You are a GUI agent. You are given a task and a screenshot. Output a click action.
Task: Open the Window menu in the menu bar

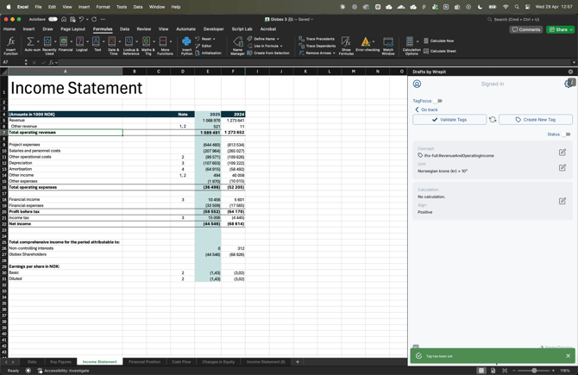pyautogui.click(x=157, y=7)
